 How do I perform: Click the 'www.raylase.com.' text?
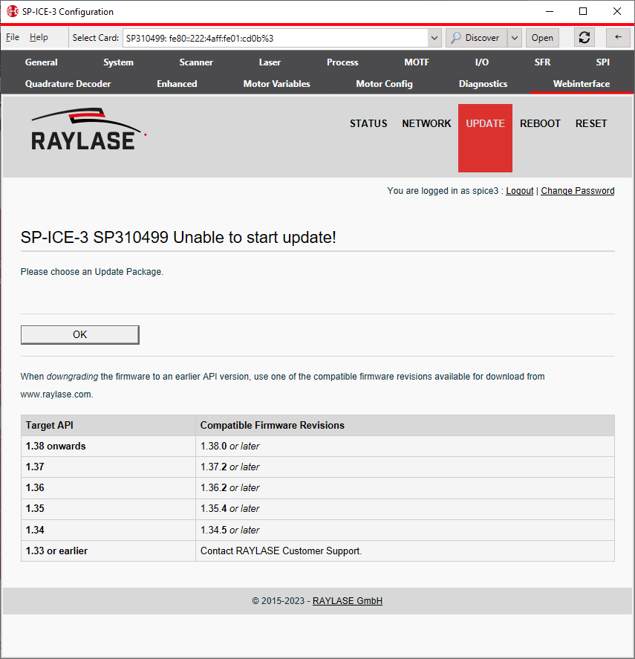coord(56,395)
